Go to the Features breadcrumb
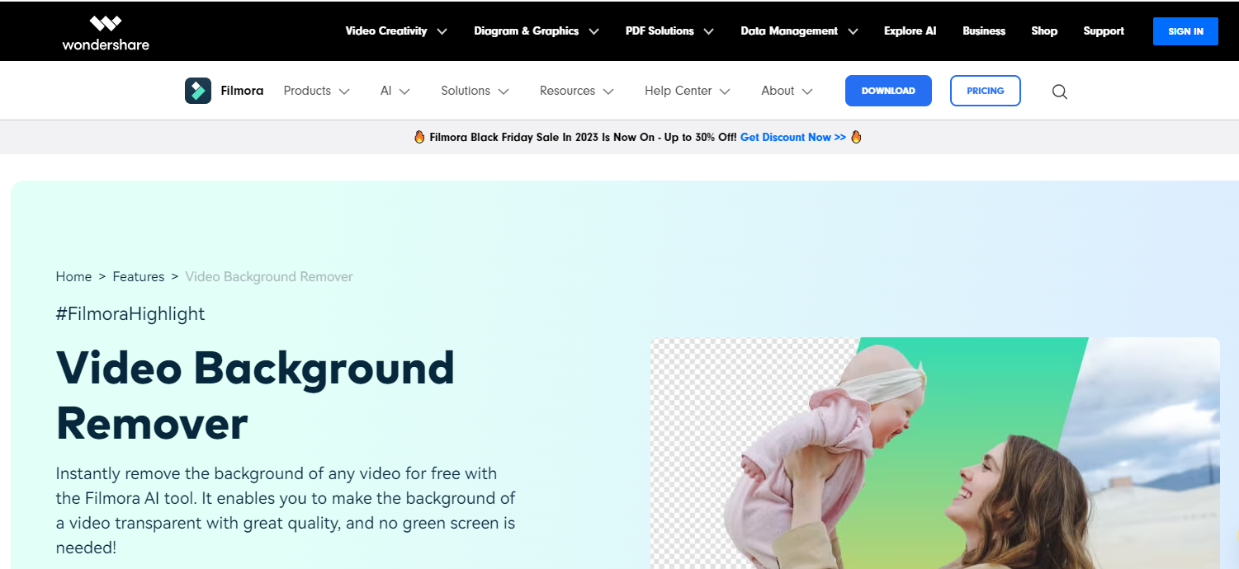Image resolution: width=1239 pixels, height=569 pixels. 139,277
